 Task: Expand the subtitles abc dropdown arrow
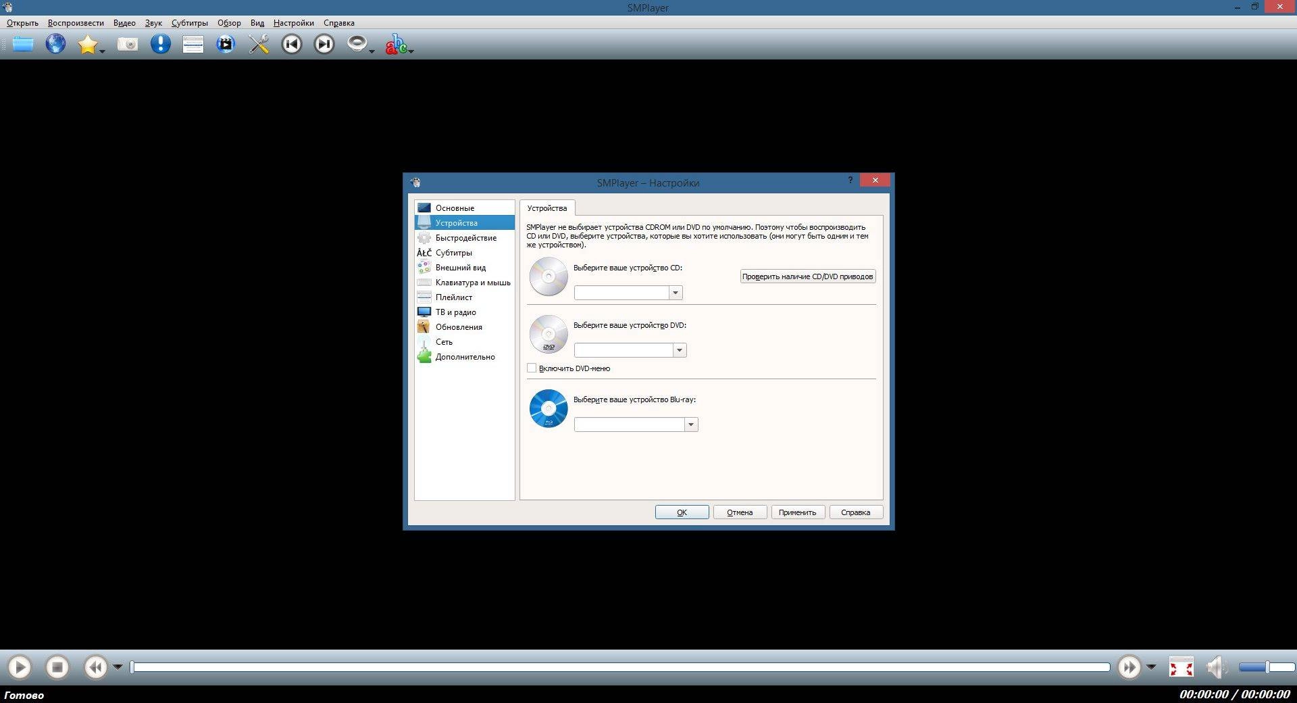coord(411,51)
